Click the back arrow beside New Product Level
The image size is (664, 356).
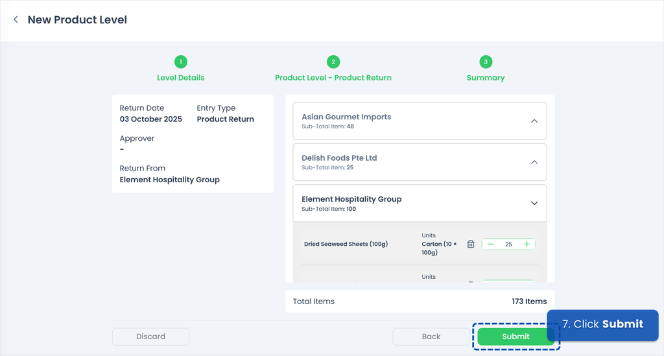coord(16,20)
